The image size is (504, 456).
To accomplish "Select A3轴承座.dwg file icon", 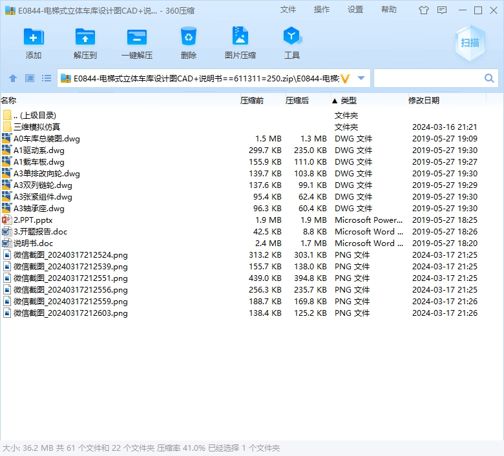I will tap(6, 208).
